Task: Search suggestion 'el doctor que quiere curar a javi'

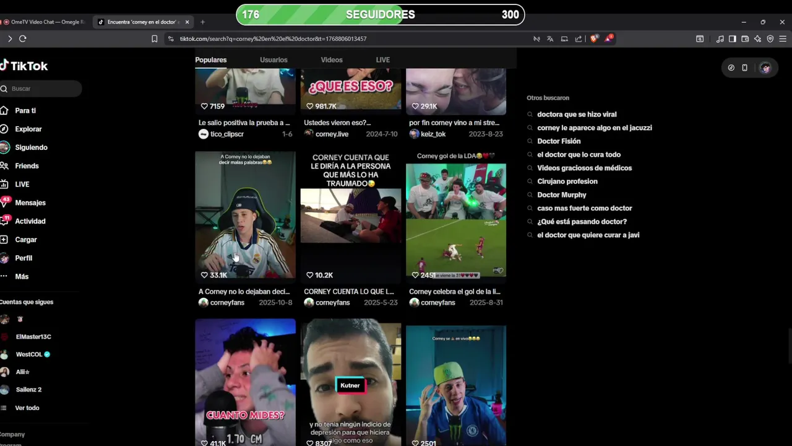Action: coord(588,235)
